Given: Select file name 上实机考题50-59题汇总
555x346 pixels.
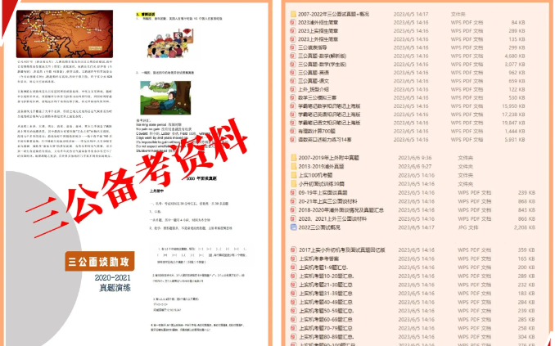Looking at the screenshot, I should [327, 311].
